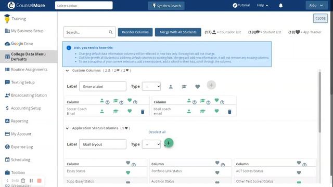Click the Reorder Columns button

[135, 32]
